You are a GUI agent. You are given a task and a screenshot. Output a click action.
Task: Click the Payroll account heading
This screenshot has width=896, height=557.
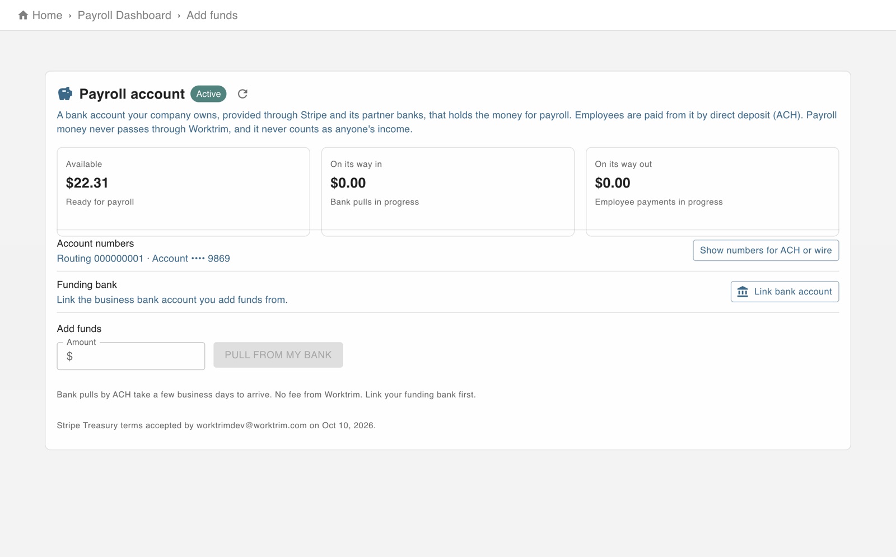tap(132, 94)
